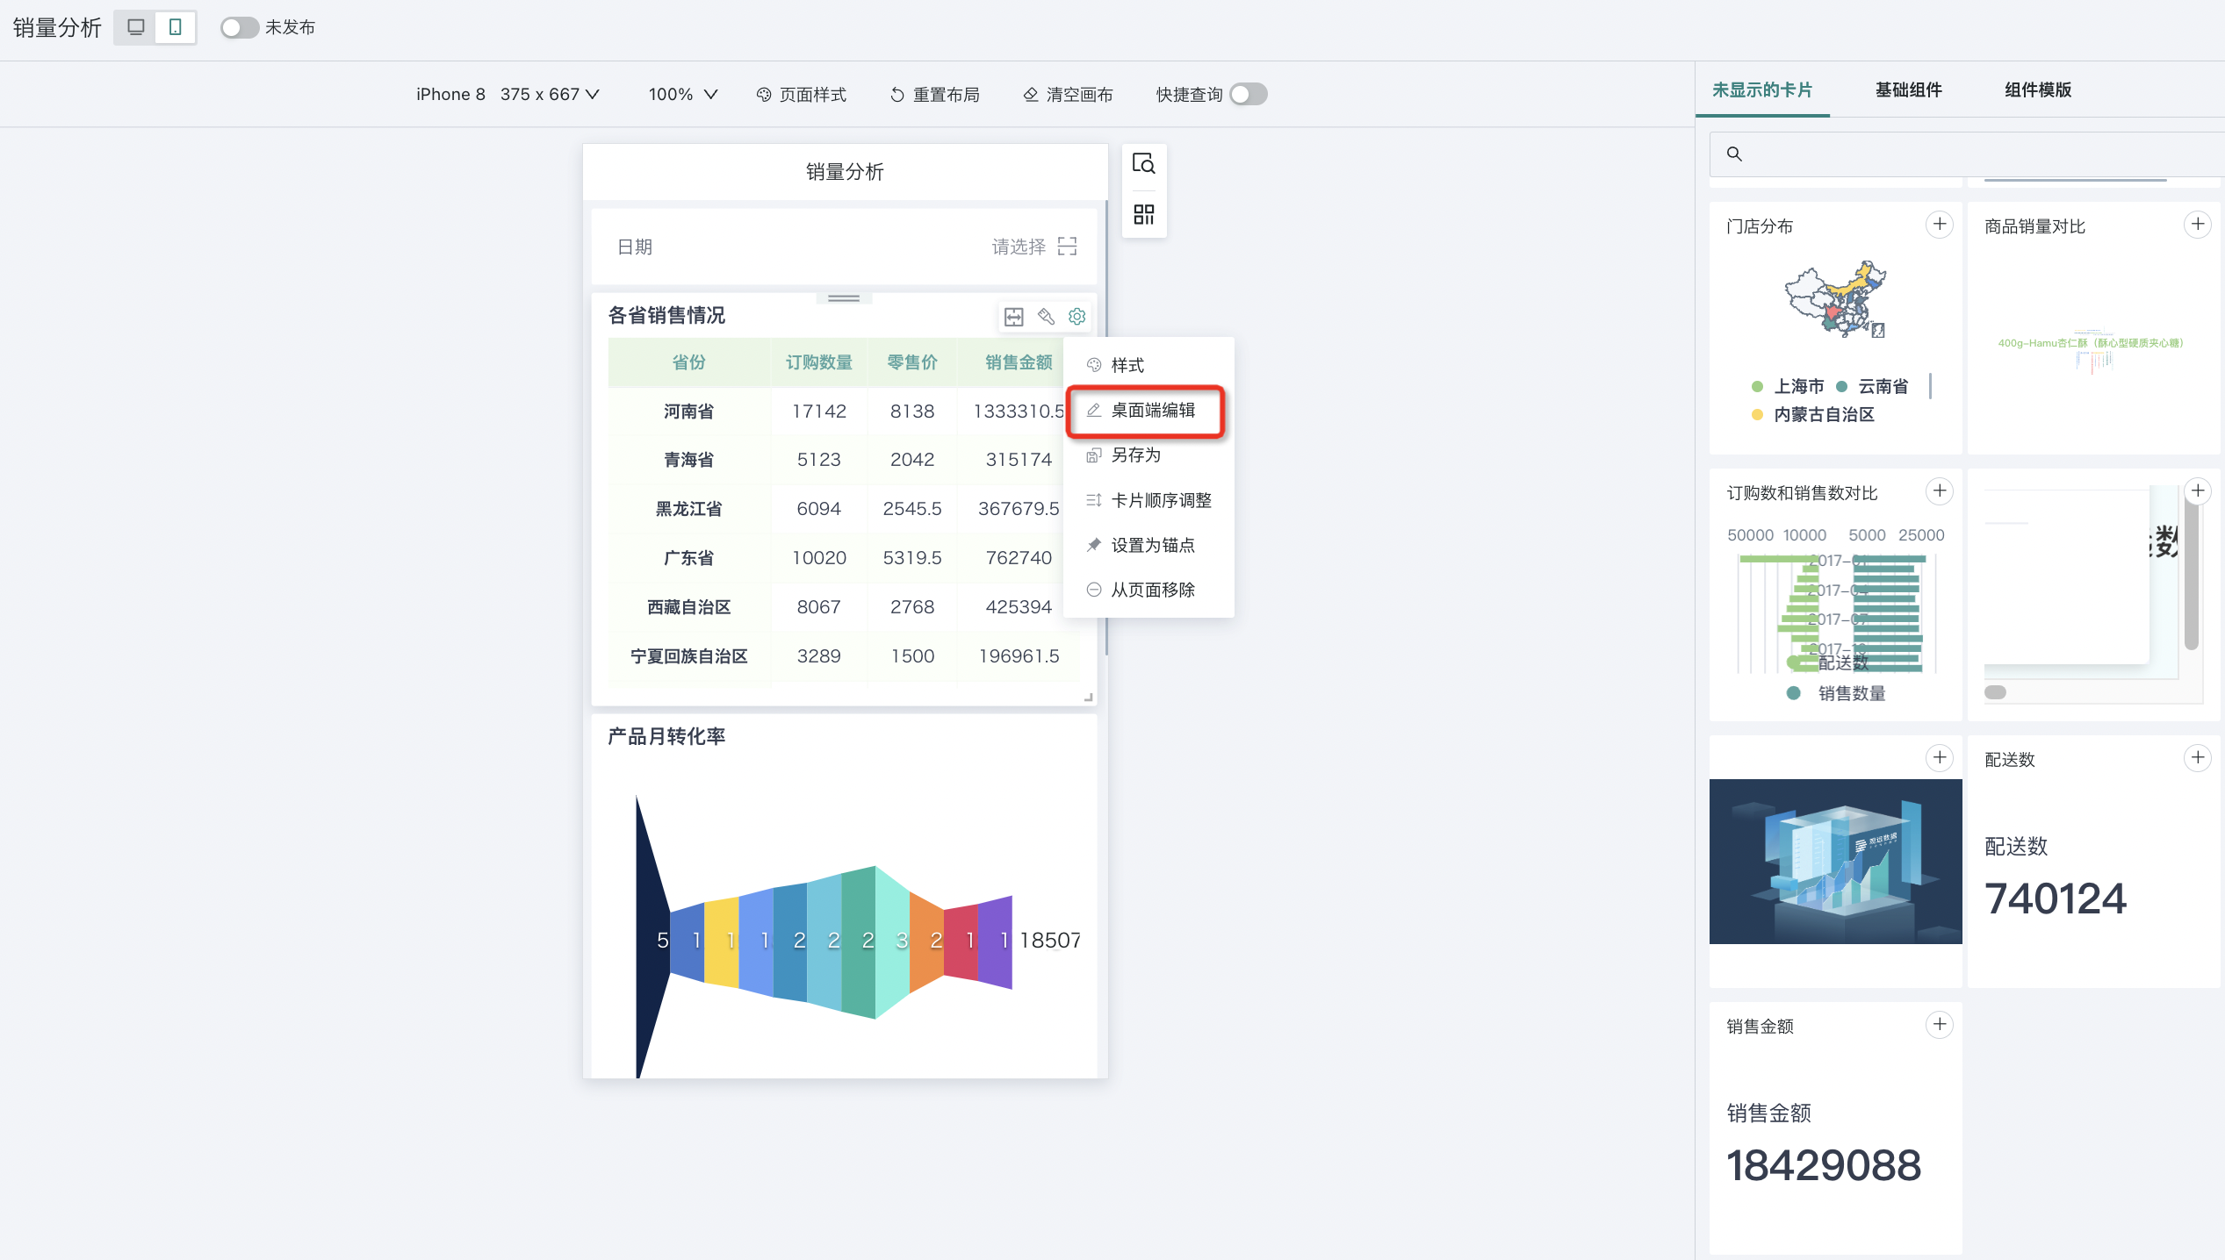Click the card search input field
This screenshot has width=2225, height=1260.
click(x=1967, y=154)
